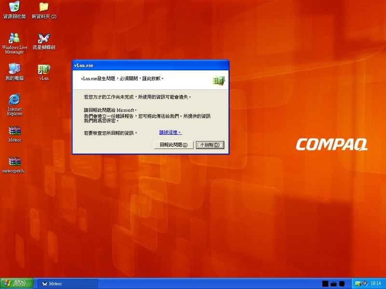Click the meteorpatch archive icon on desktop

coord(15,162)
